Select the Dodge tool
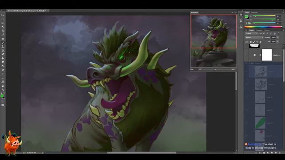 pyautogui.click(x=3, y=66)
